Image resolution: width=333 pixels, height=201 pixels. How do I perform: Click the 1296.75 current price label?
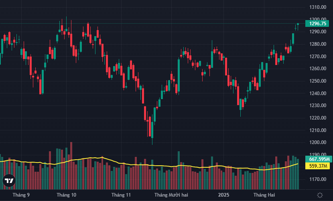pos(317,24)
